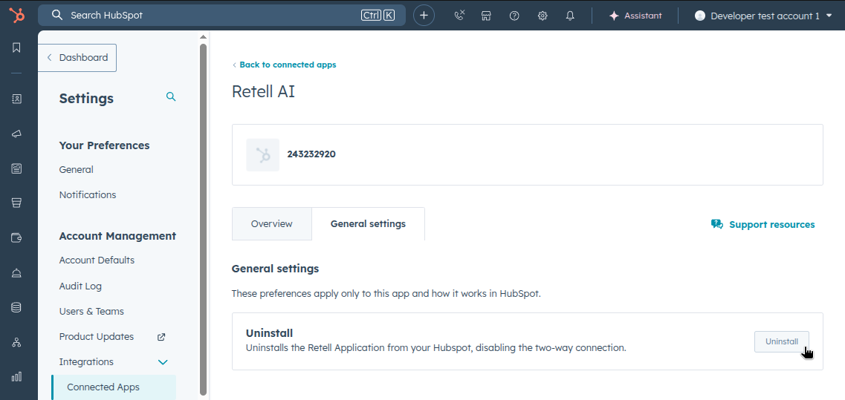This screenshot has width=845, height=400.
Task: Open General under Your Preferences
Action: [76, 170]
